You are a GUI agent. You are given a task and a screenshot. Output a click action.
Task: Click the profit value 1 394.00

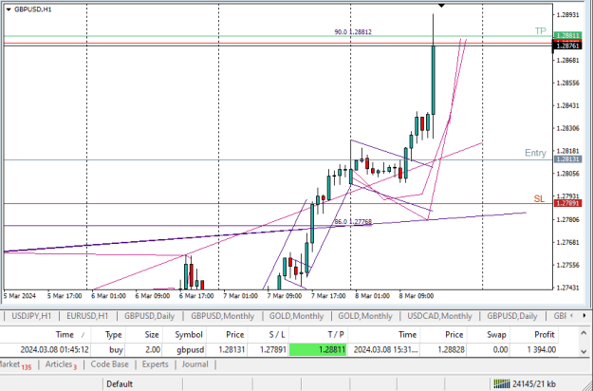(542, 350)
